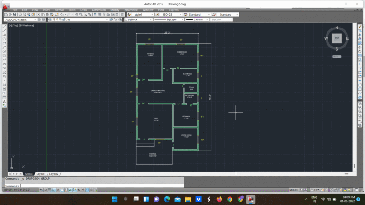
Task: Select the Fillet modify tool
Action: point(360,89)
